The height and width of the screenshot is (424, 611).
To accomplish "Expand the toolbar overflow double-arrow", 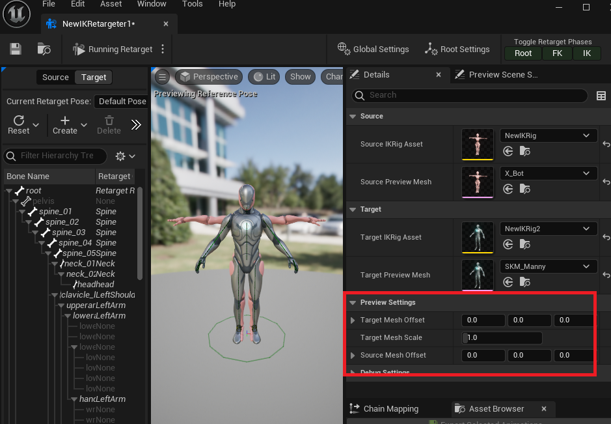I will coord(136,125).
